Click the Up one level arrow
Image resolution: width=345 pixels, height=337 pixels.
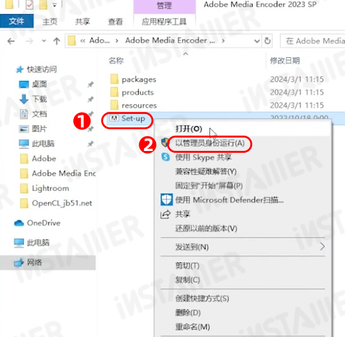tap(57, 41)
